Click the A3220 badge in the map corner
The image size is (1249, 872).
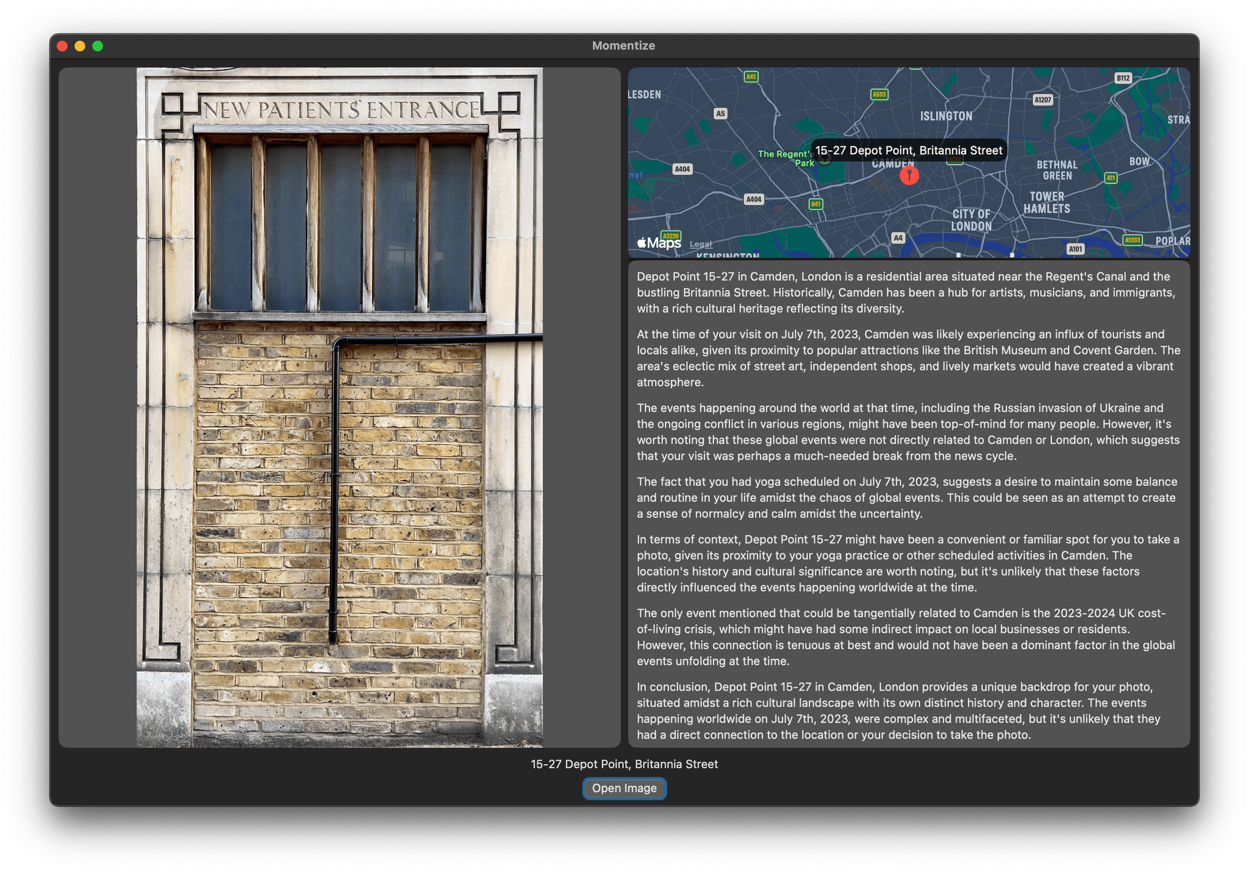click(670, 235)
